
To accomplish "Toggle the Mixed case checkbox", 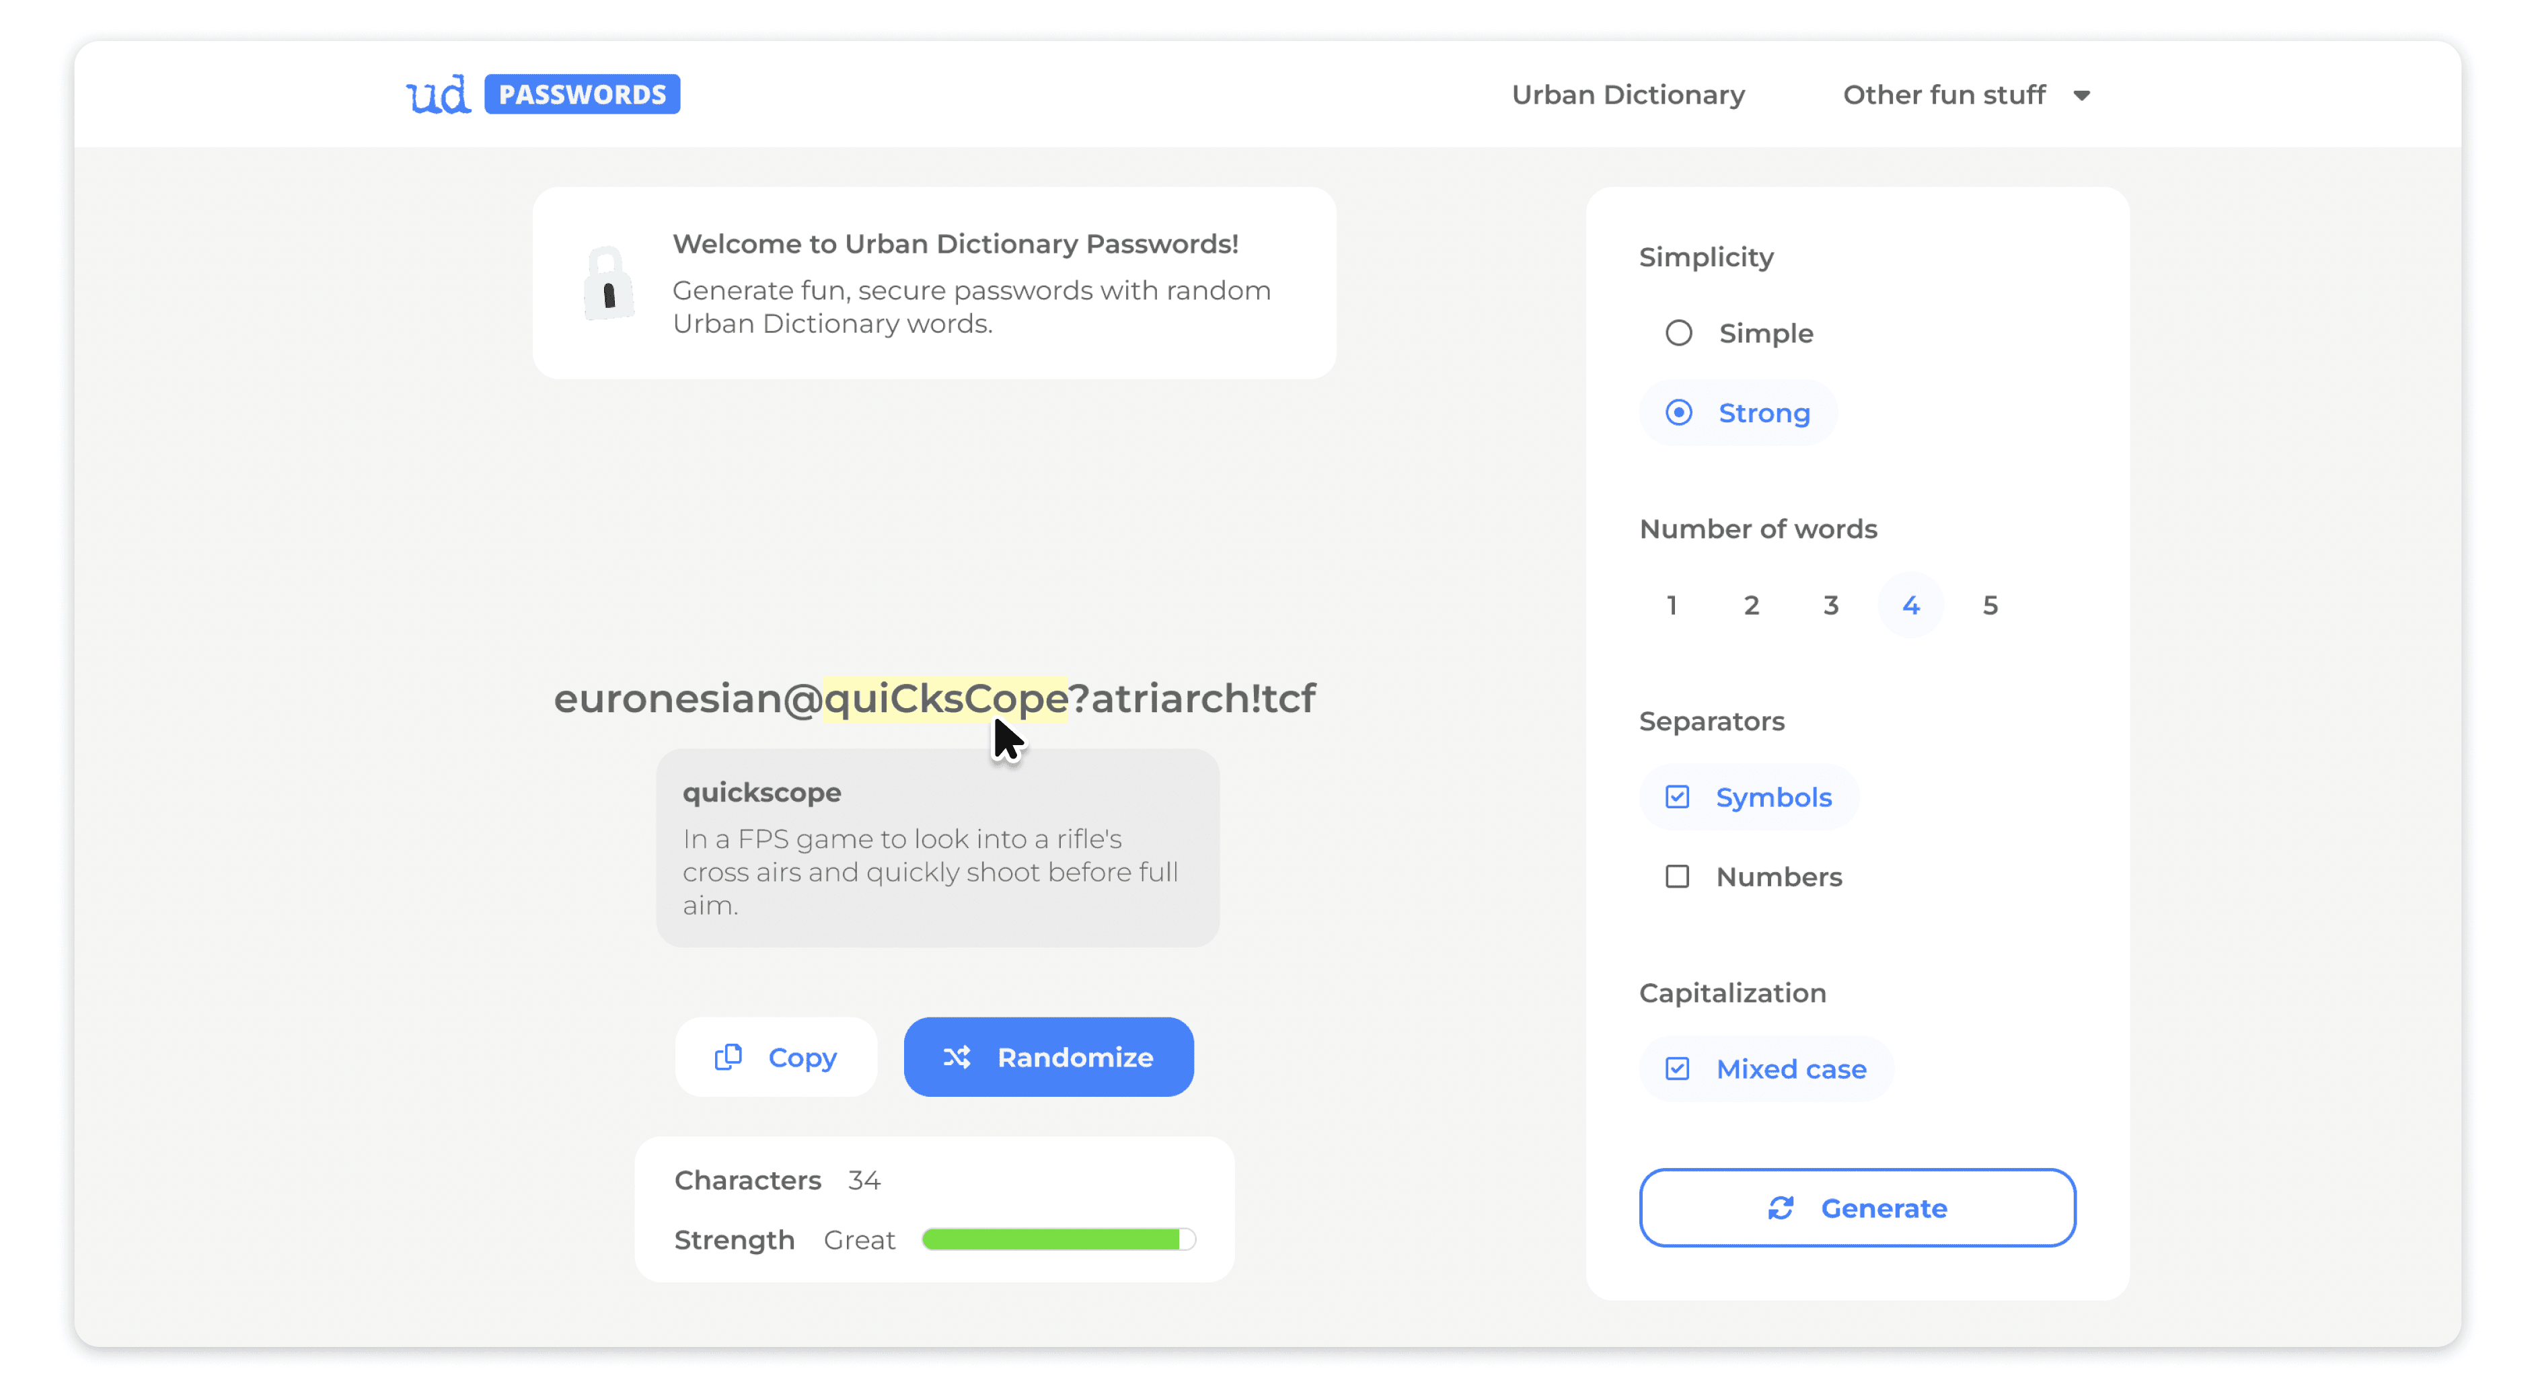I will point(1676,1068).
